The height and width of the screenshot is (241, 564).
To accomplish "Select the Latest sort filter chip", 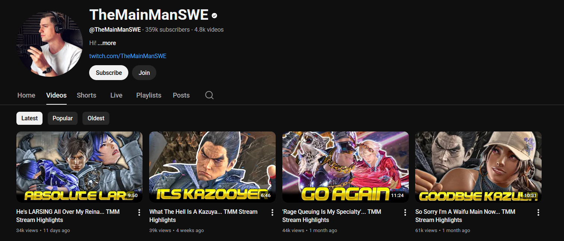I will (x=29, y=118).
